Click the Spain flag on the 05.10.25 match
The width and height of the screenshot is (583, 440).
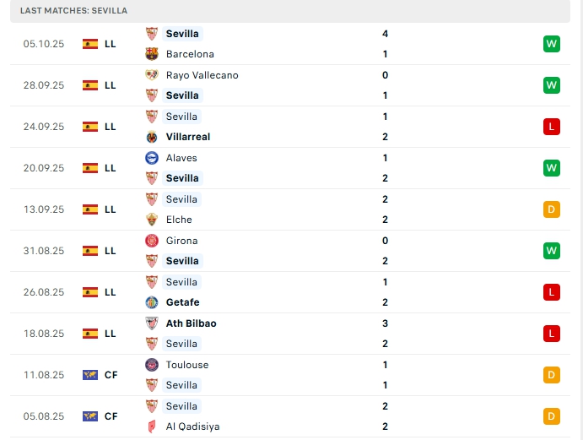(90, 44)
